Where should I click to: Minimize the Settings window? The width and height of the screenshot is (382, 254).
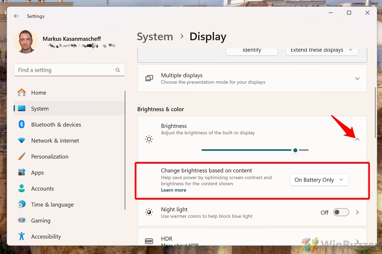pos(331,13)
